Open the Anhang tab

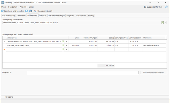(x=91, y=15)
